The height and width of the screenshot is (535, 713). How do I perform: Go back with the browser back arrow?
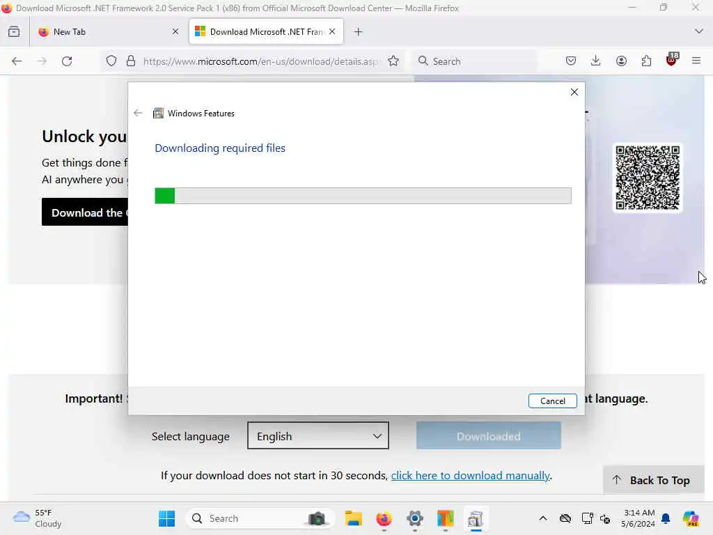click(17, 61)
